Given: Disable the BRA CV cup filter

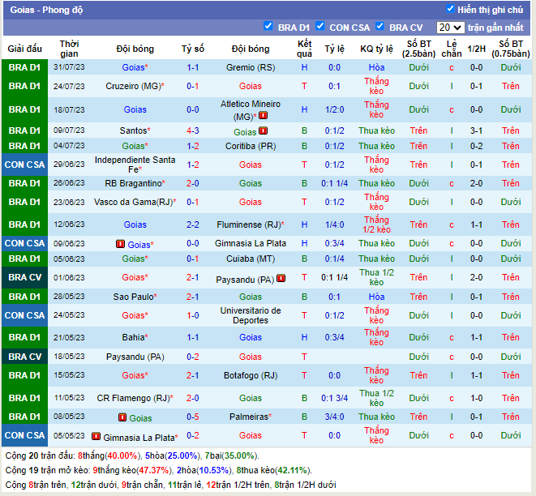Looking at the screenshot, I should point(379,26).
